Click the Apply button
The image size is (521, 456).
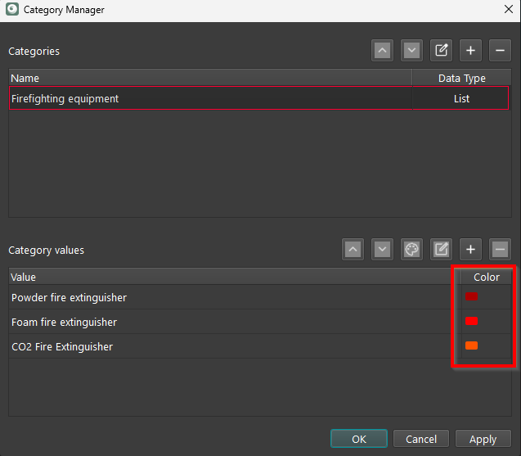pyautogui.click(x=483, y=439)
